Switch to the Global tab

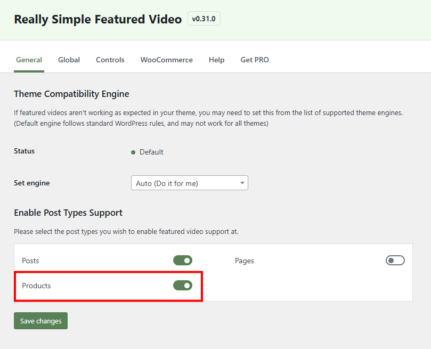click(69, 60)
